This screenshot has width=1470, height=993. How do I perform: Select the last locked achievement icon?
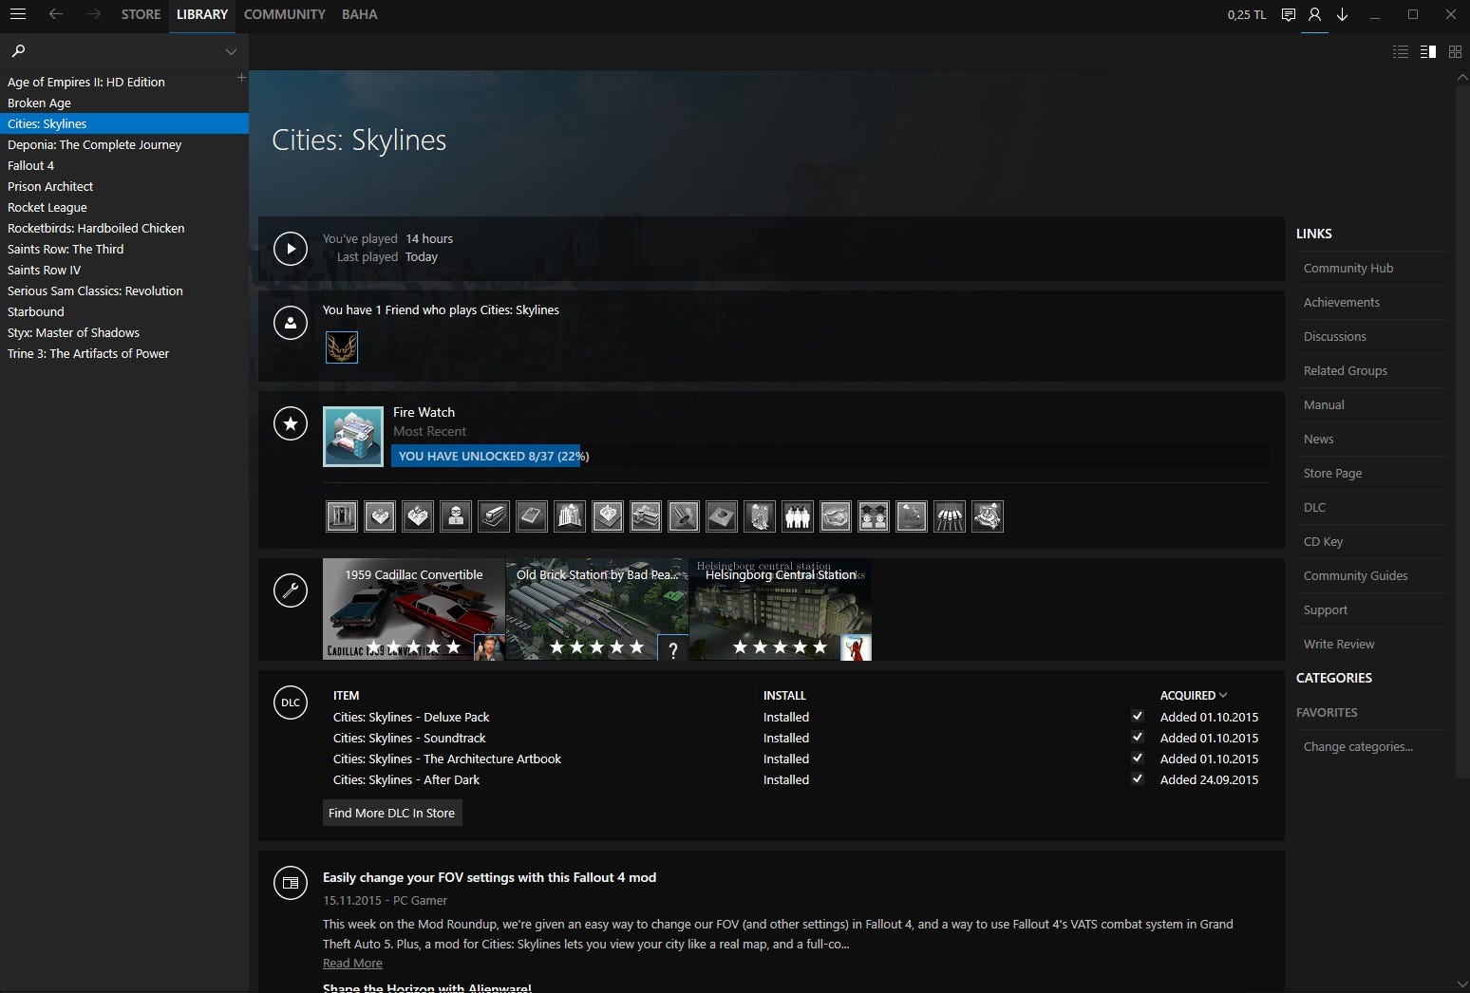coord(988,516)
